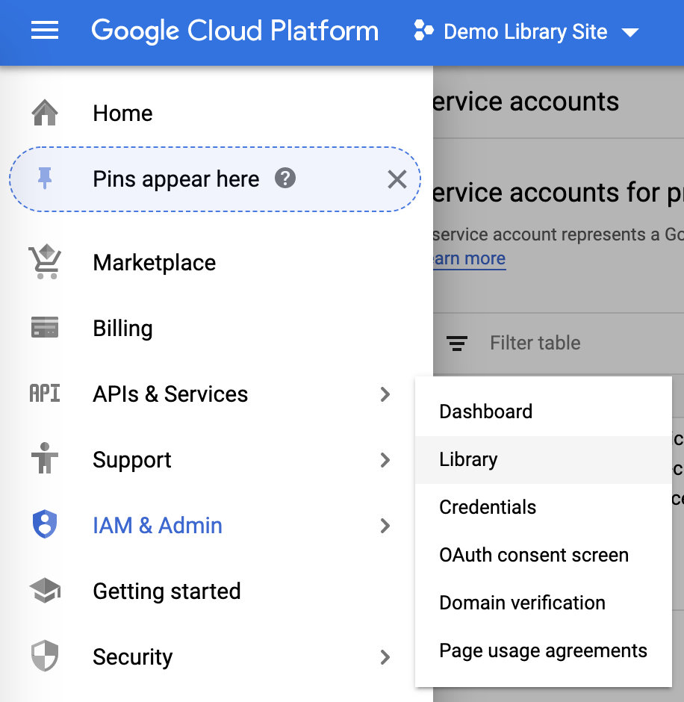The width and height of the screenshot is (684, 702).
Task: Open the hamburger navigation menu
Action: pyautogui.click(x=45, y=31)
